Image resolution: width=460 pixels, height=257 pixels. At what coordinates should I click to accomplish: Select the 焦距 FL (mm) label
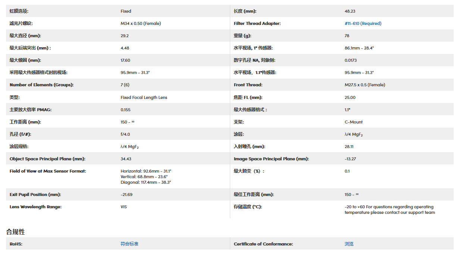pyautogui.click(x=248, y=97)
